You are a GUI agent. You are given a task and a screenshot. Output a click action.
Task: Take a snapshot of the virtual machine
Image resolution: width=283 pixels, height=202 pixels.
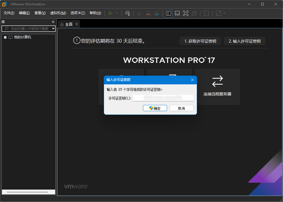pyautogui.click(x=139, y=13)
